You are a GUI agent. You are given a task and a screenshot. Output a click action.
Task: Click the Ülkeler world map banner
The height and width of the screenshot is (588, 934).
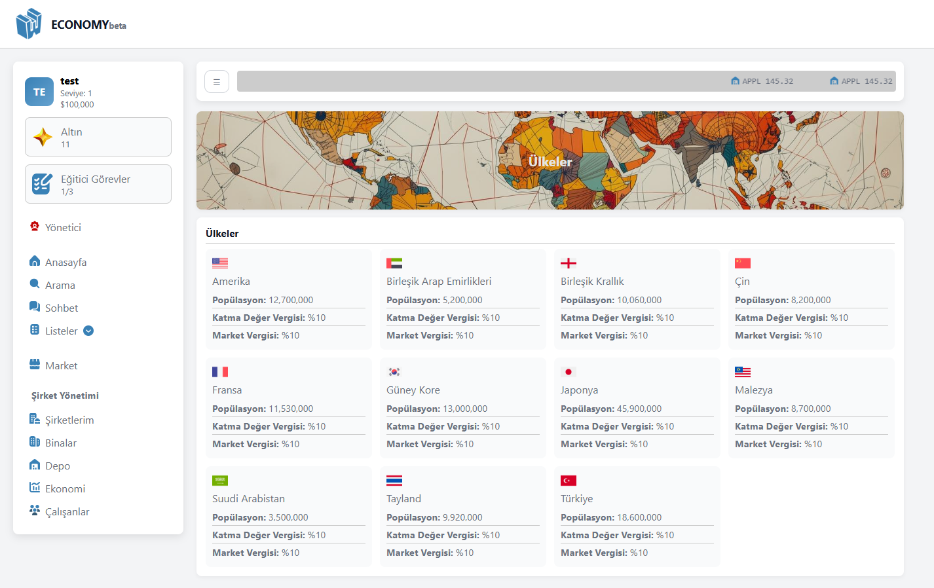point(550,160)
